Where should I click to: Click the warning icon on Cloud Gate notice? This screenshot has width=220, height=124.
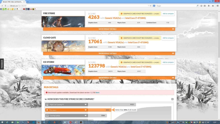[x=122, y=38]
